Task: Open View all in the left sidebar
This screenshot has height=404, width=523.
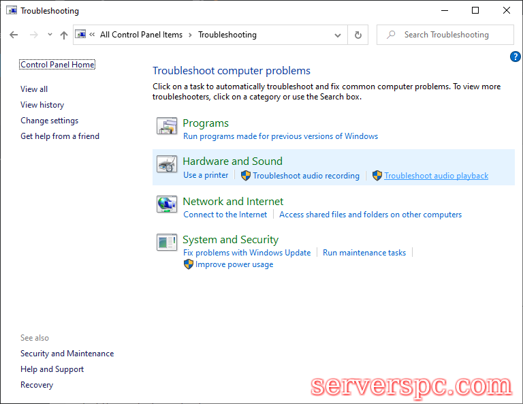Action: 34,89
